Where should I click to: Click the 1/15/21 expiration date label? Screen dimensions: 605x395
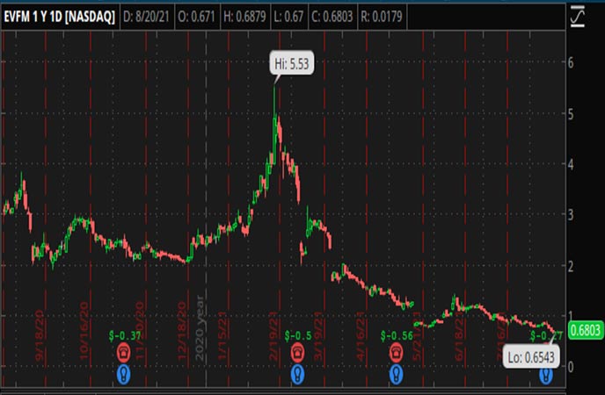222,335
